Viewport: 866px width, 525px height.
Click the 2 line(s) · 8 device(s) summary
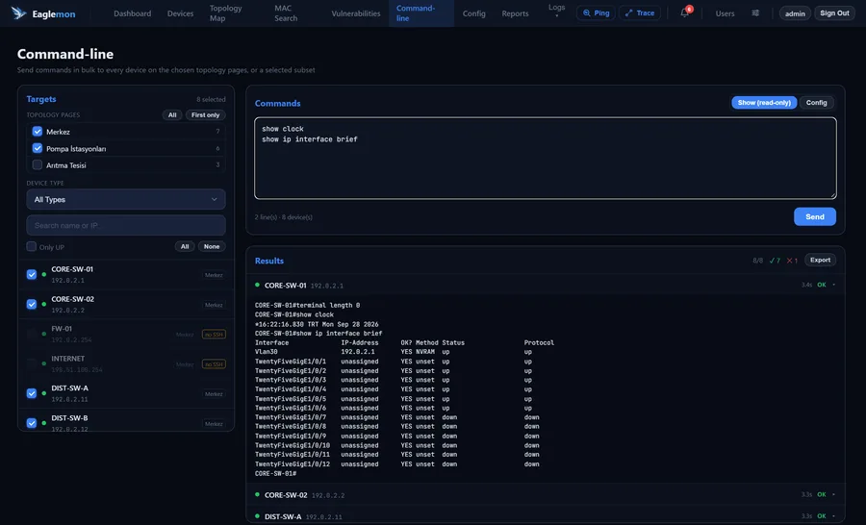pos(283,217)
